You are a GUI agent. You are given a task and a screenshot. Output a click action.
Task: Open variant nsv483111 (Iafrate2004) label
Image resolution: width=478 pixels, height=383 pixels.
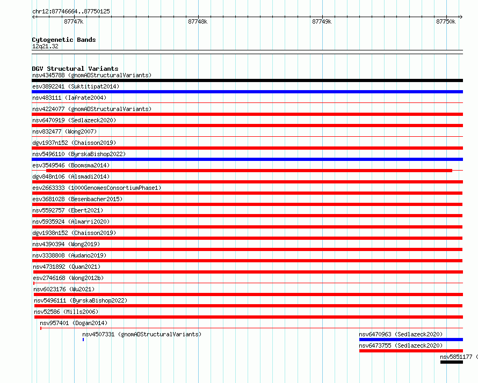[69, 98]
